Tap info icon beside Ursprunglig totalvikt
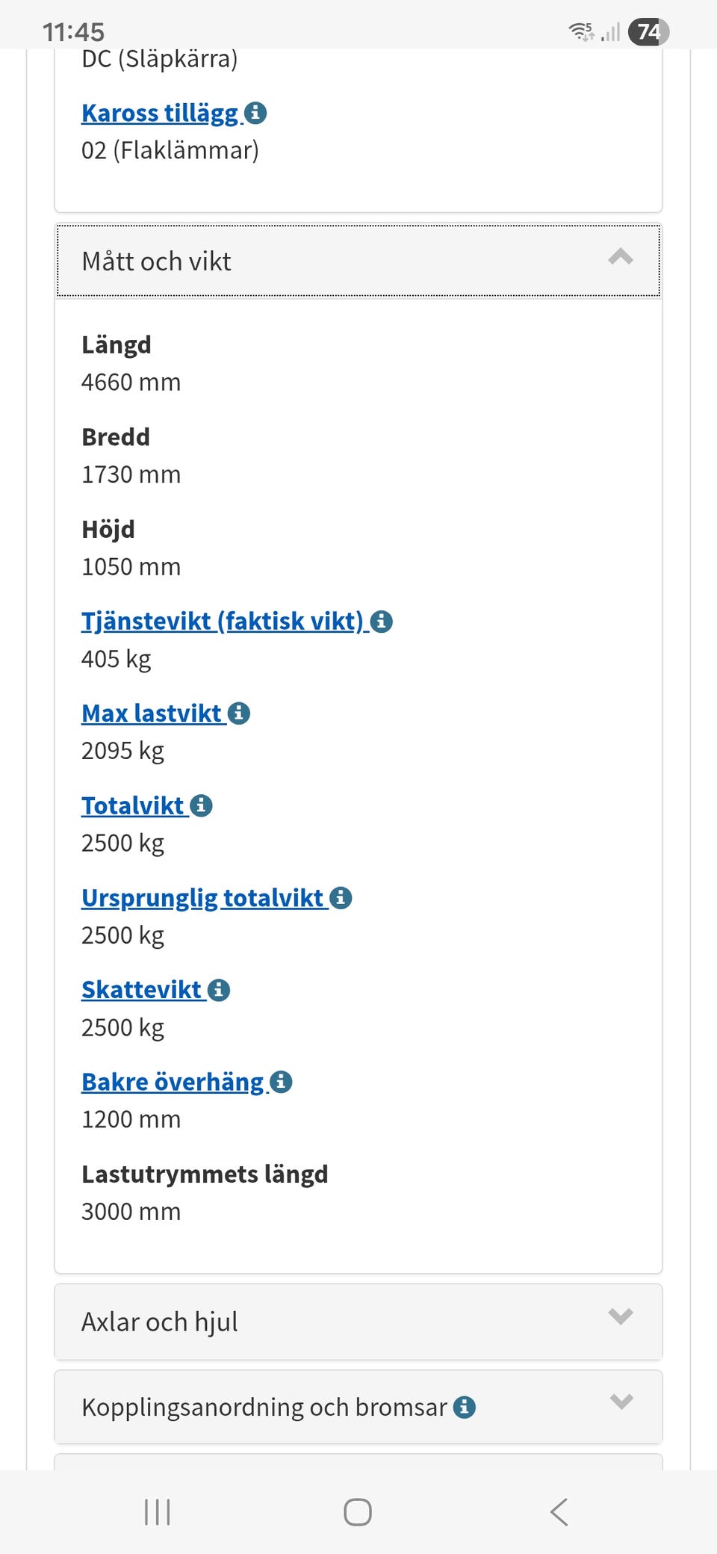The image size is (717, 1554). [x=341, y=897]
